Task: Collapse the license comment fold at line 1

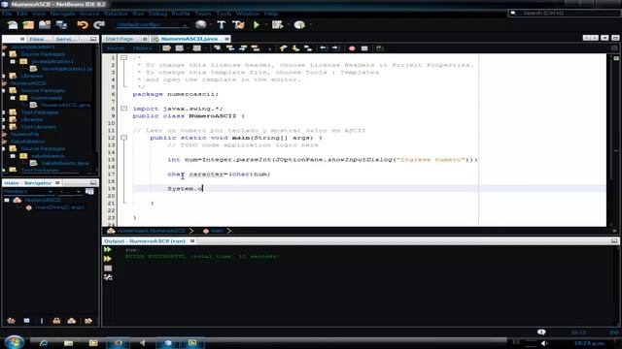Action: (x=123, y=58)
